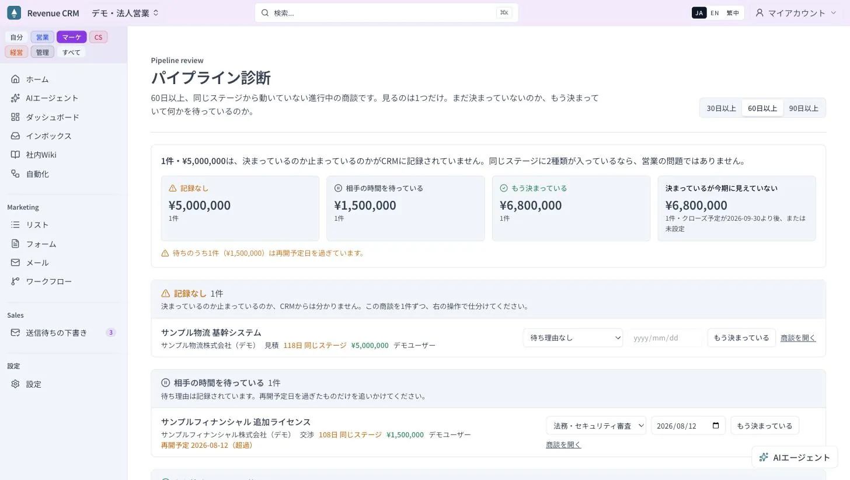Switch filter to 30日以上
The height and width of the screenshot is (480, 850).
point(721,108)
